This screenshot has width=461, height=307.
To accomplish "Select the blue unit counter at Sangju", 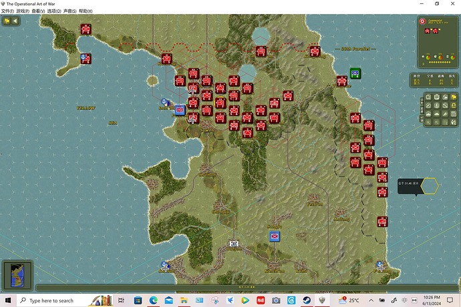I will pyautogui.click(x=274, y=237).
